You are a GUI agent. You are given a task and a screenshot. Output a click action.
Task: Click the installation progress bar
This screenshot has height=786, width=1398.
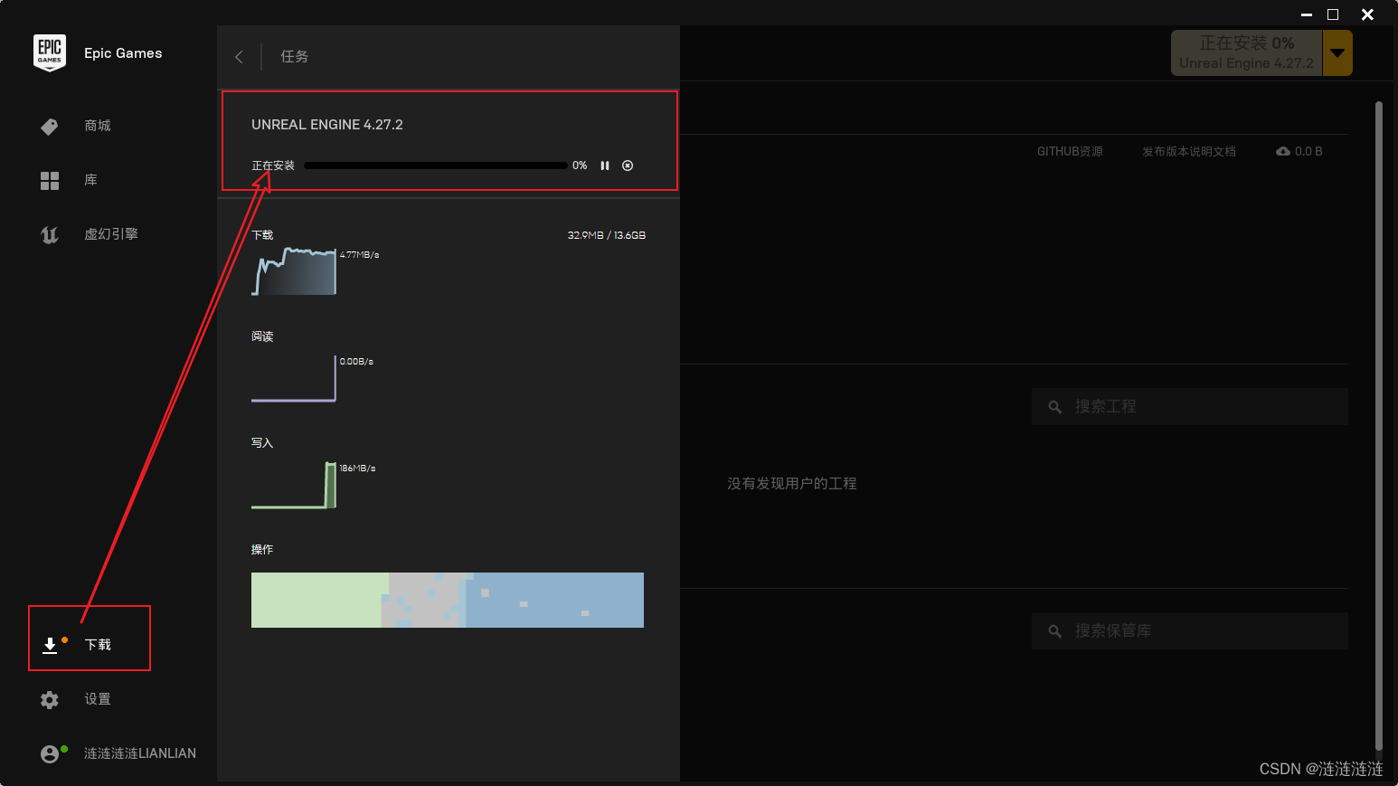tap(436, 166)
